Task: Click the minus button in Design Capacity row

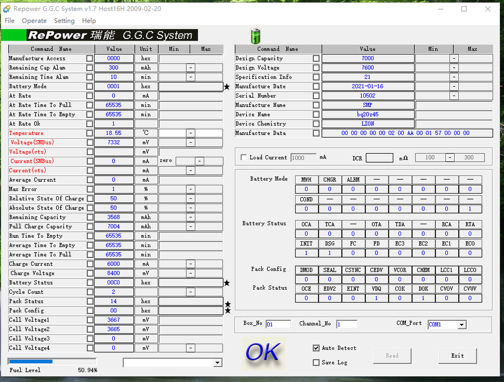Action: 454,58
